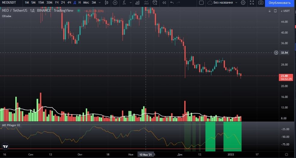This screenshot has width=296, height=158.
Task: Expand the timeframe interval dropdown chevron
Action: [100, 3]
